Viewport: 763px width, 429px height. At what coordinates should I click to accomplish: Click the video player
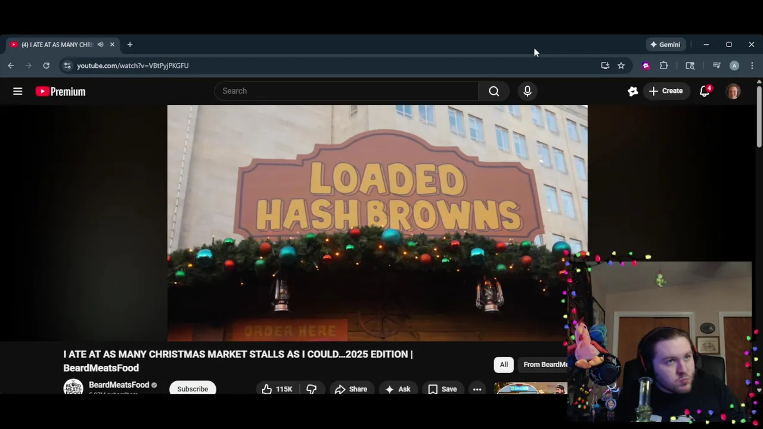[377, 223]
